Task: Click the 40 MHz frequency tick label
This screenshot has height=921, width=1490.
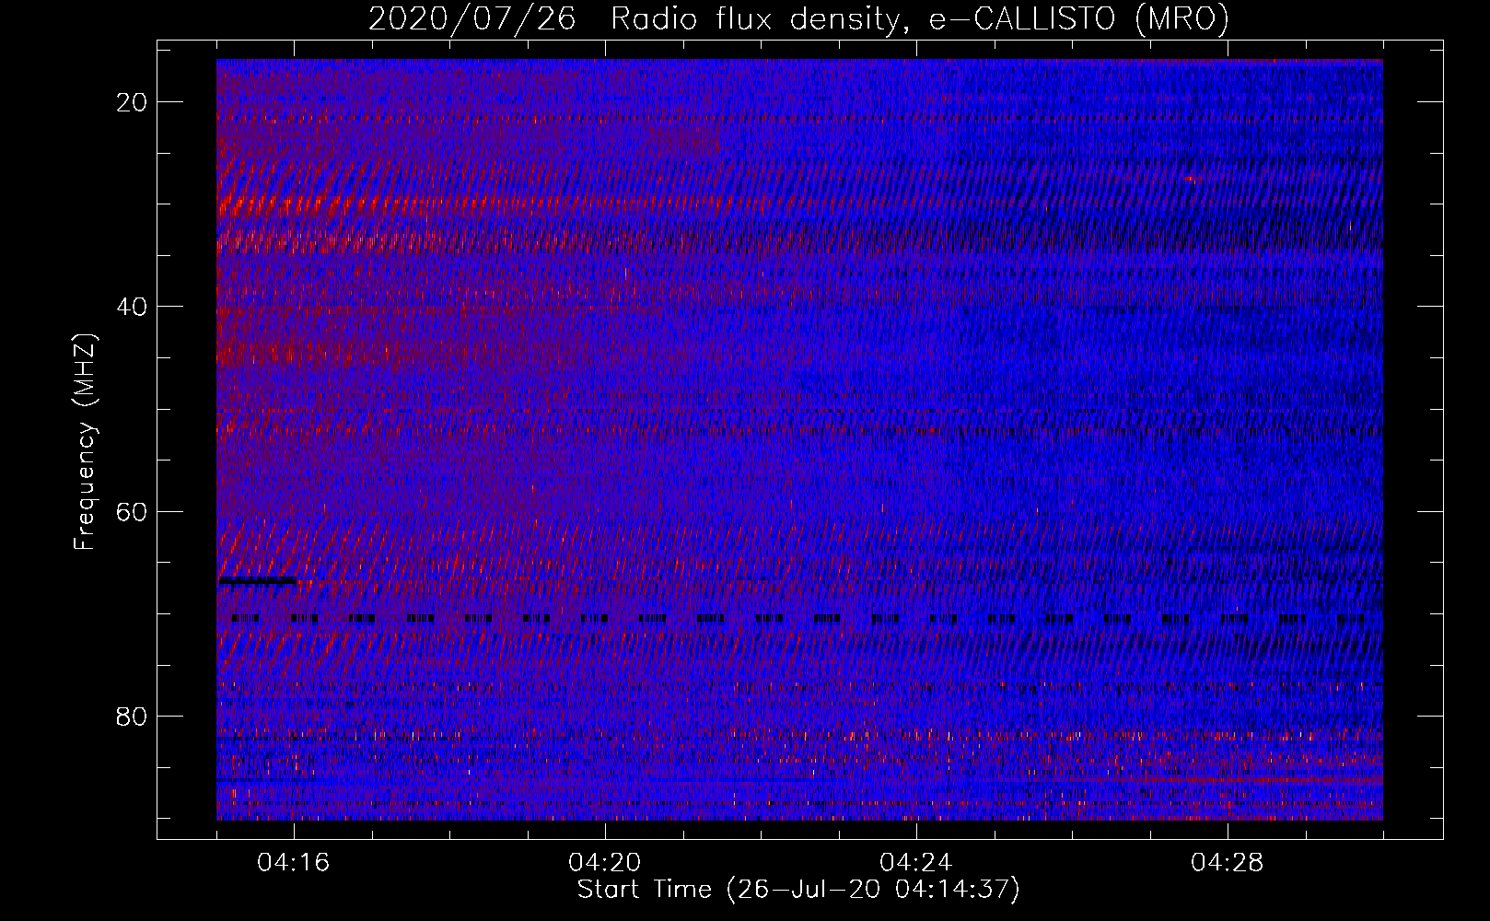Action: 132,307
